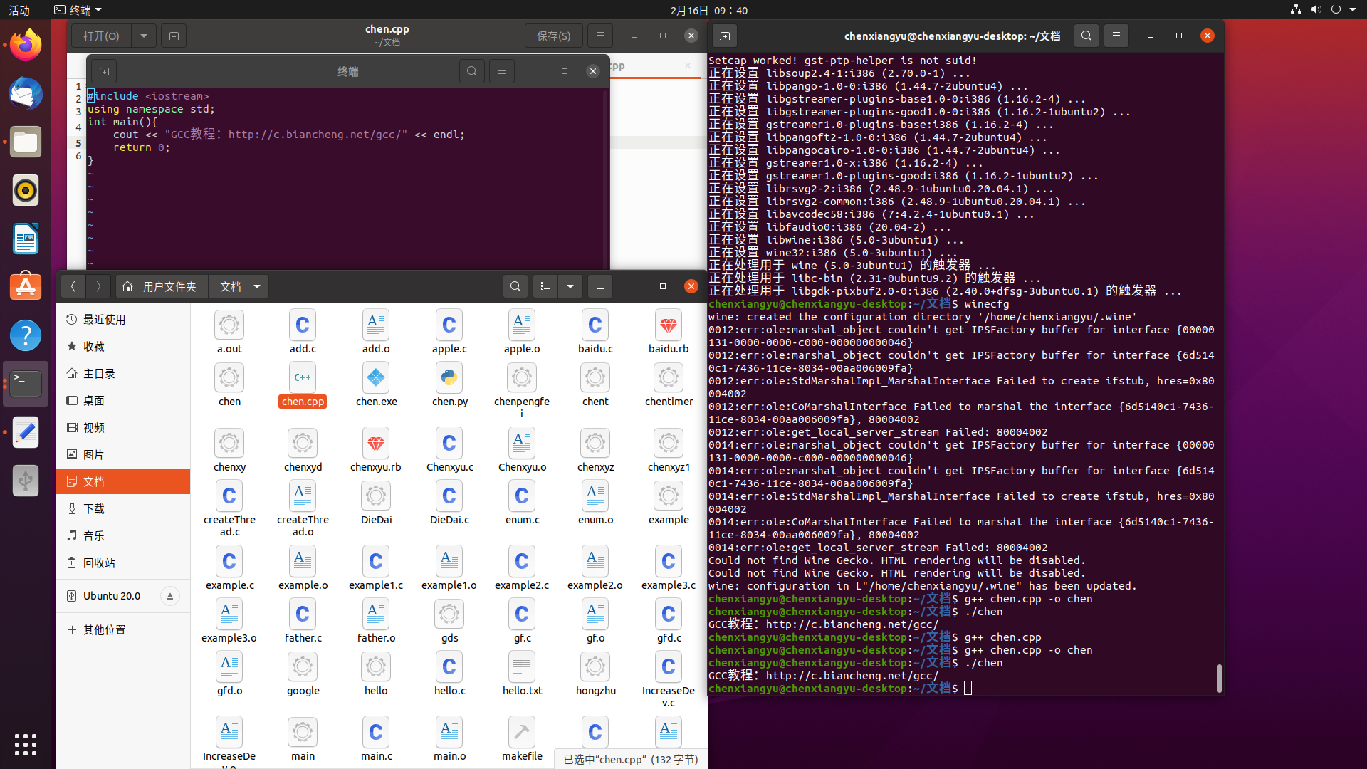Screen dimensions: 1367x769
Task: Open file manager hamburger menu
Action: click(x=600, y=286)
